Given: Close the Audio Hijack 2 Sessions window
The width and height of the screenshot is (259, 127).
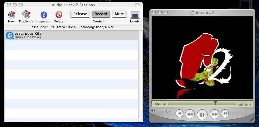Looking at the screenshot, I should click(x=9, y=5).
